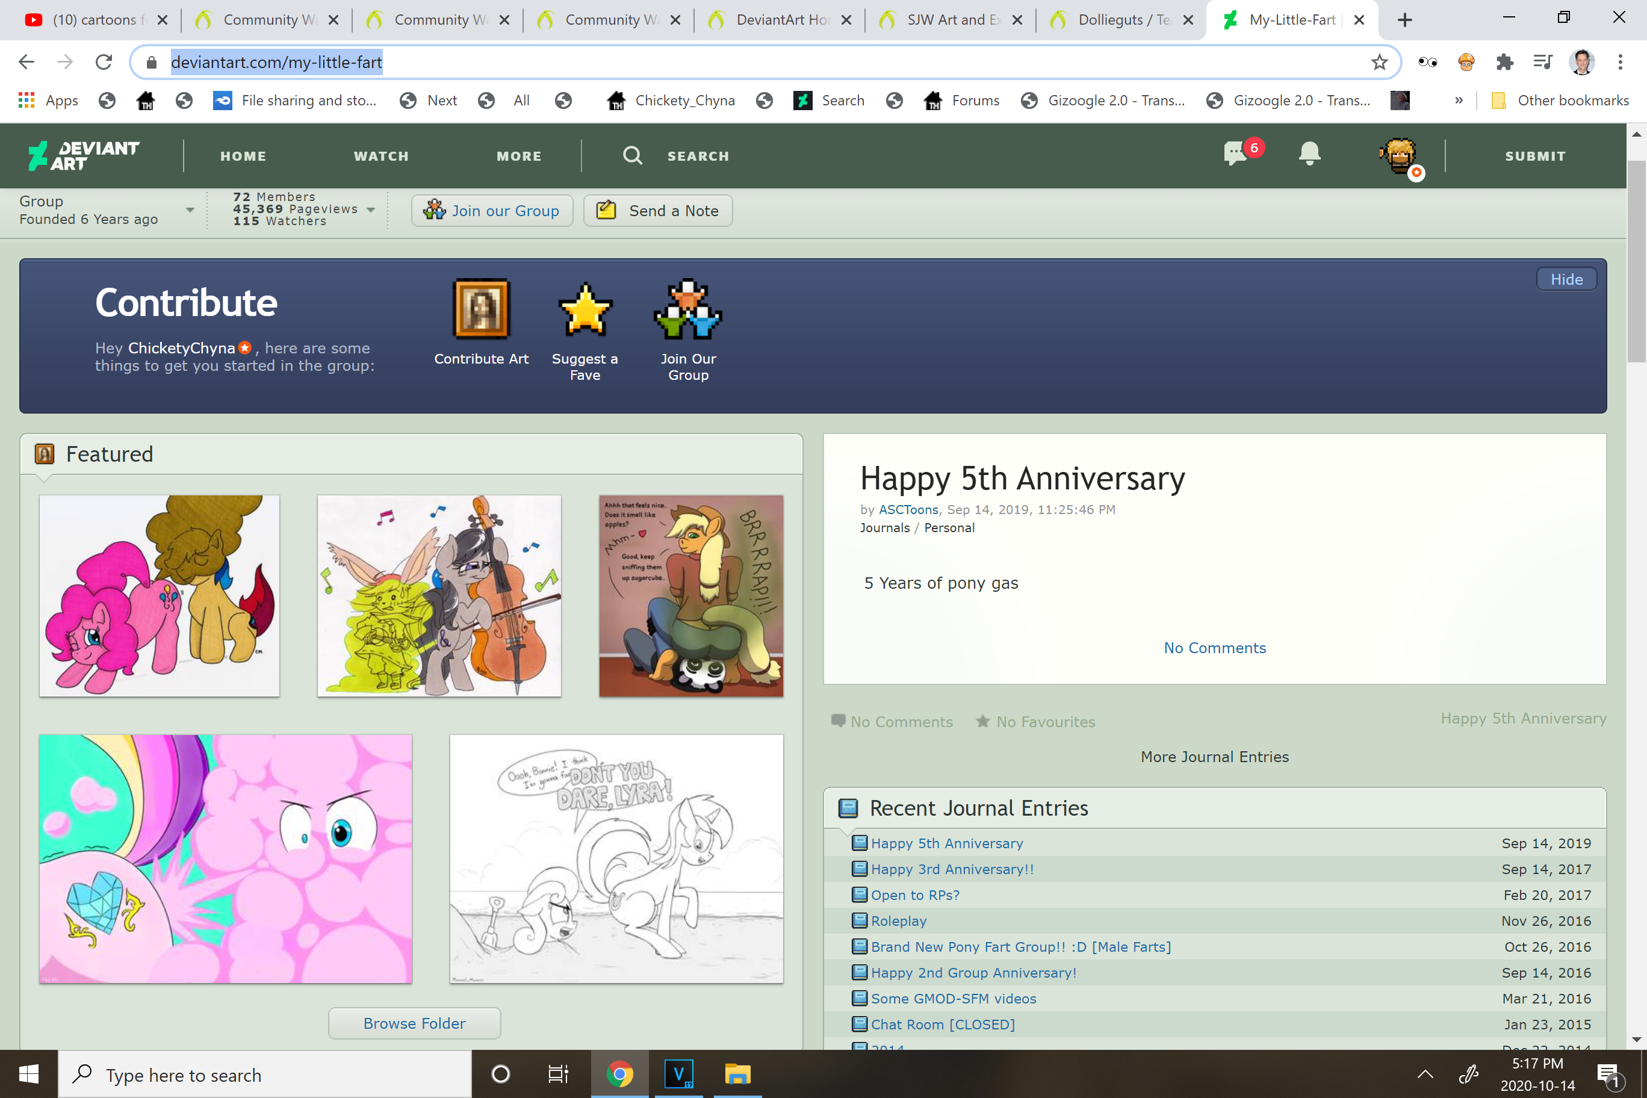The image size is (1647, 1098).
Task: Open More Journal Entries
Action: click(x=1215, y=756)
